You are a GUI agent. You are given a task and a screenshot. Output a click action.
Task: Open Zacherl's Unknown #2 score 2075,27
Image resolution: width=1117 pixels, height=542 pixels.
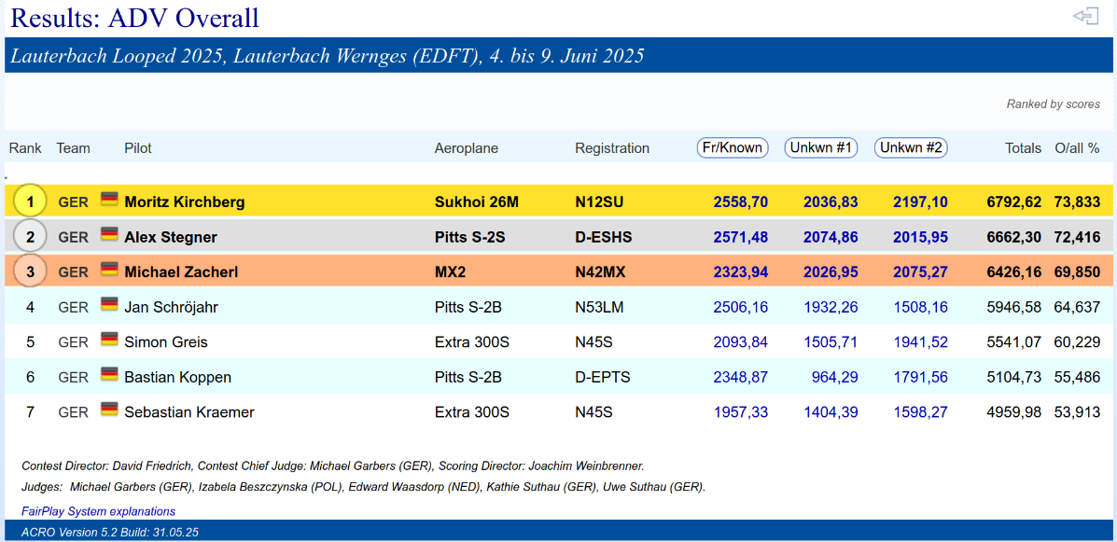[x=920, y=271]
